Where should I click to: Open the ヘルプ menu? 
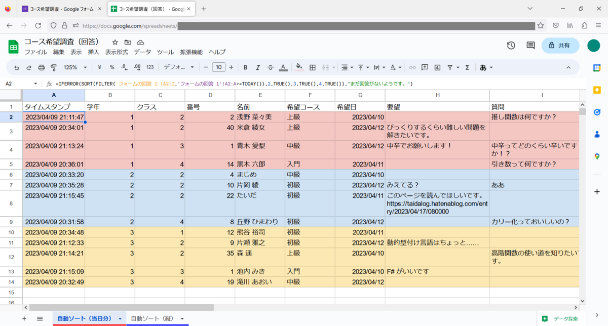pos(217,52)
